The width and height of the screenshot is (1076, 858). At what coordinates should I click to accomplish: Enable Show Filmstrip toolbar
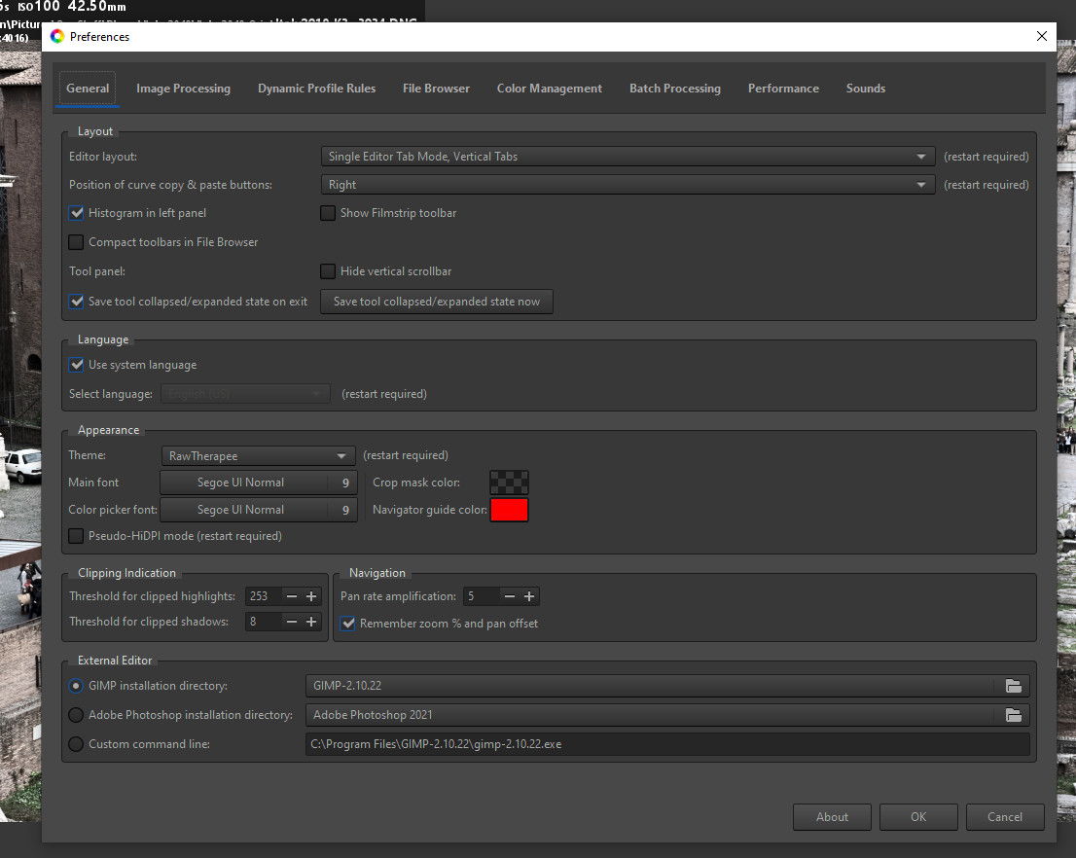328,213
